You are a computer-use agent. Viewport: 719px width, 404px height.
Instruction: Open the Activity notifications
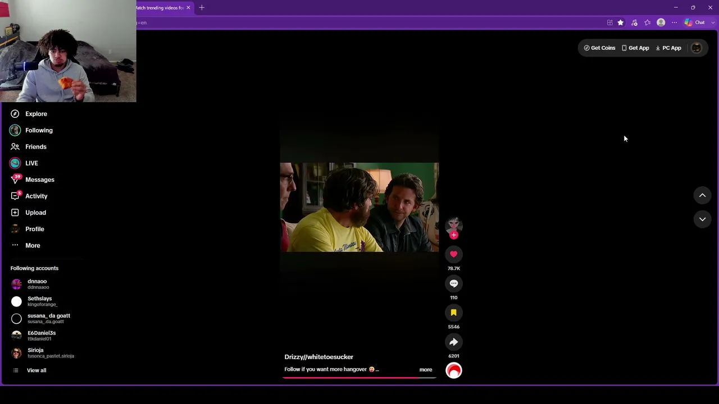coord(29,196)
